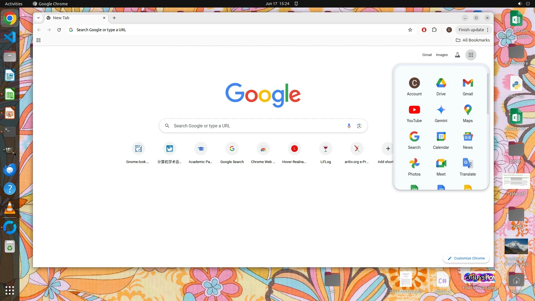This screenshot has width=535, height=301.
Task: Open YouTube from the apps grid
Action: [414, 113]
